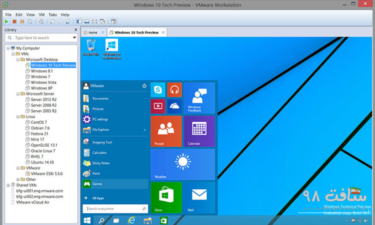Image resolution: width=375 pixels, height=225 pixels.
Task: Select Windows Vista VM
Action: 43,82
